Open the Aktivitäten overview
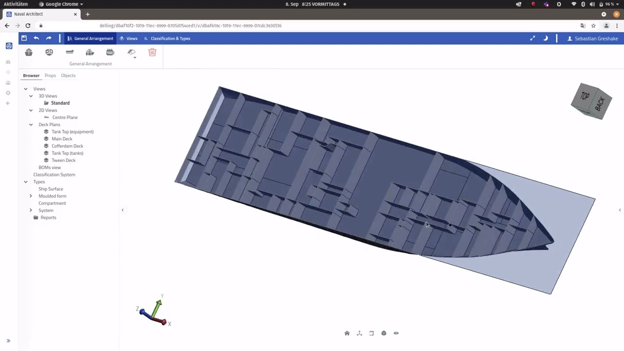The width and height of the screenshot is (624, 351). 16,4
